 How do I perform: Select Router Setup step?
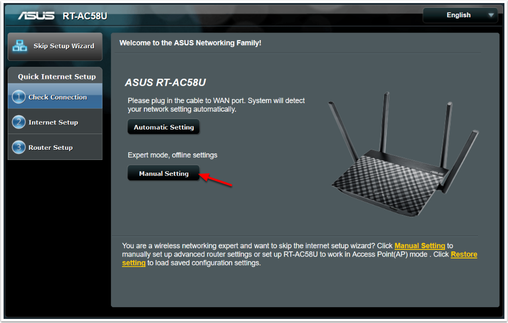pos(55,147)
